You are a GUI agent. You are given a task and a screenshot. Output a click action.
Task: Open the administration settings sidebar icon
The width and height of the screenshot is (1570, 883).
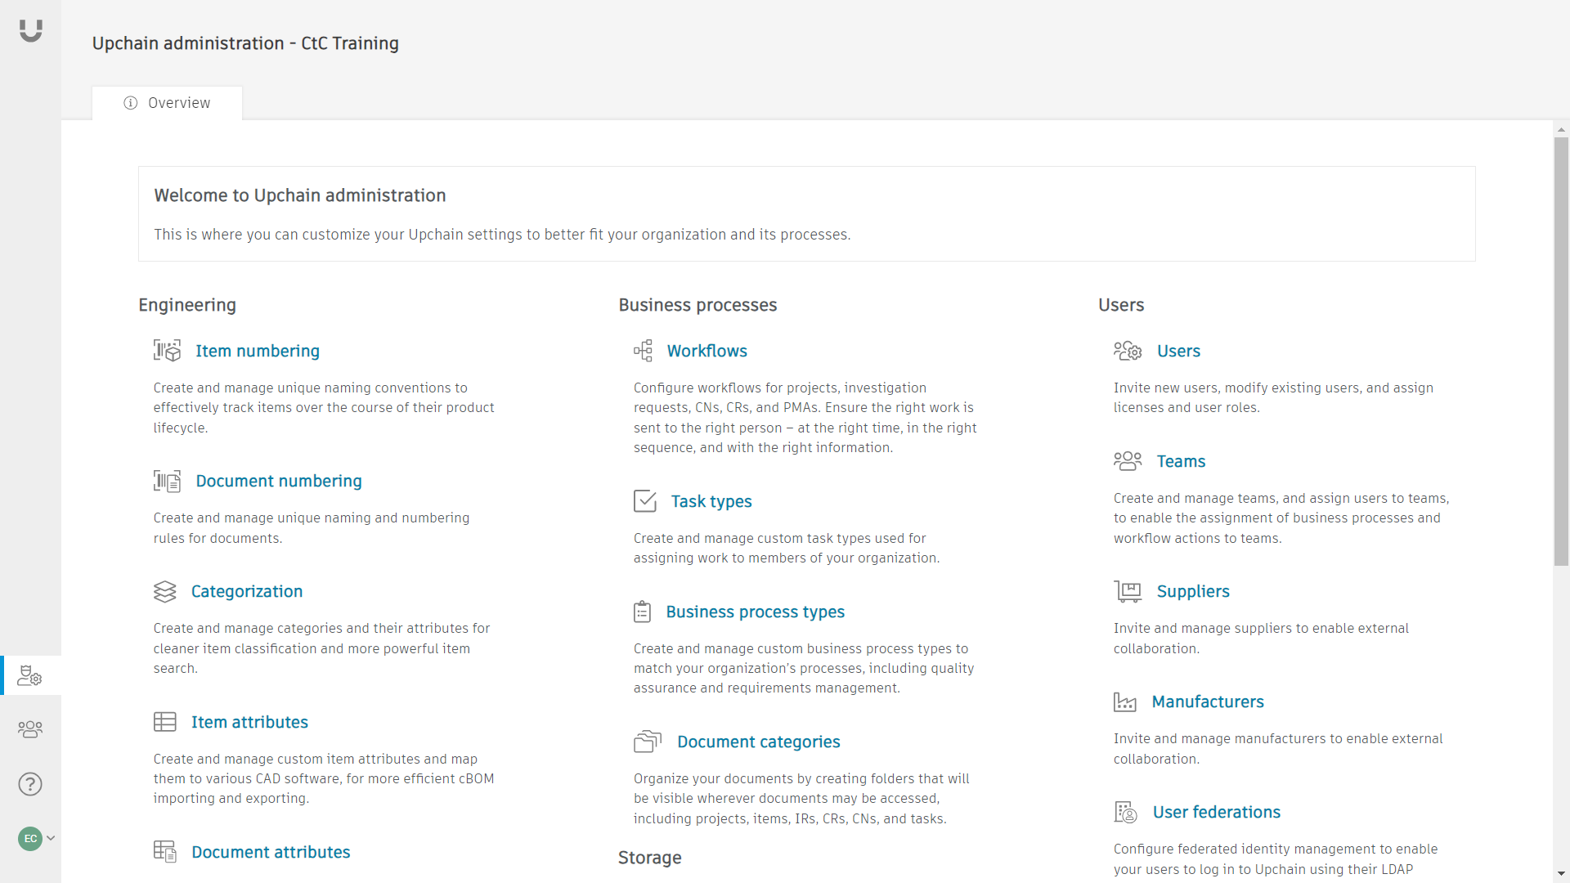click(x=30, y=675)
